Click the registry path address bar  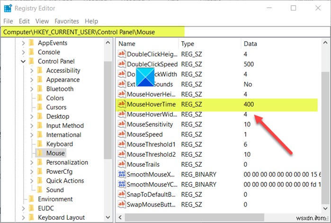pos(166,32)
